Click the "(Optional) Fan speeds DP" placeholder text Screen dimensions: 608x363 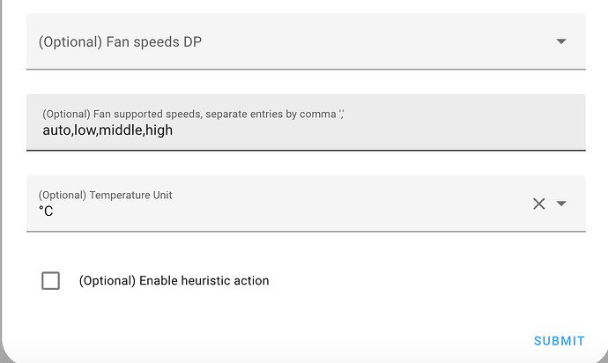coord(120,41)
